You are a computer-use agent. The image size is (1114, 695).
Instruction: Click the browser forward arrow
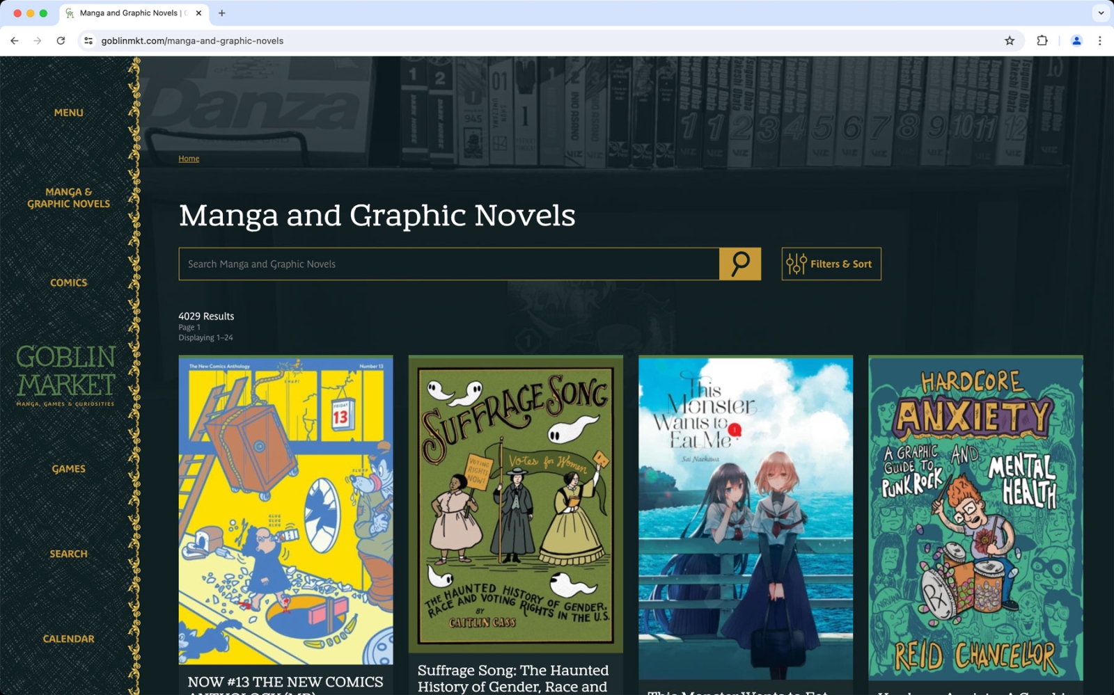[x=38, y=41]
